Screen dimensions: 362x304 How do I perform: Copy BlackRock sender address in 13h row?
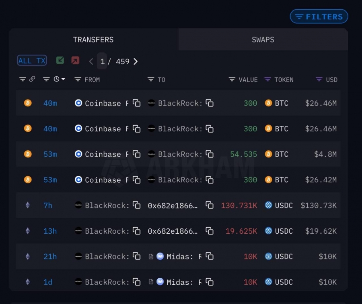pyautogui.click(x=136, y=231)
